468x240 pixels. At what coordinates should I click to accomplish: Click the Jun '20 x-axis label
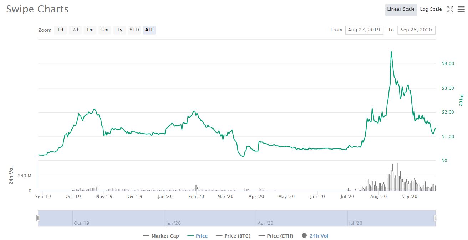pos(317,196)
